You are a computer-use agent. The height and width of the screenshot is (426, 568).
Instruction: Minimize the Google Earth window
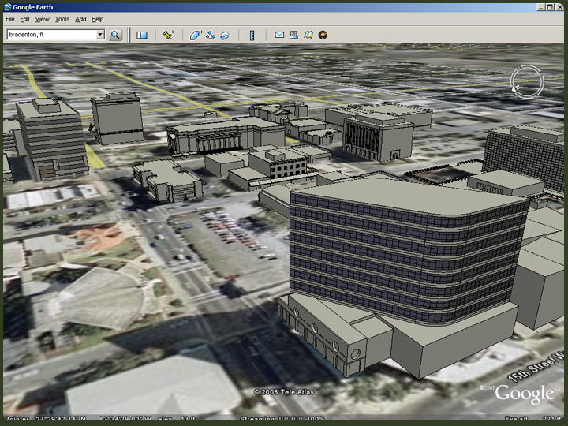[541, 7]
